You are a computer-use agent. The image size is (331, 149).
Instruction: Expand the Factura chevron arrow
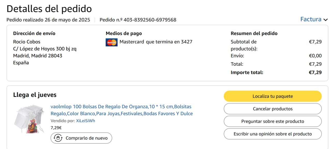pyautogui.click(x=326, y=20)
